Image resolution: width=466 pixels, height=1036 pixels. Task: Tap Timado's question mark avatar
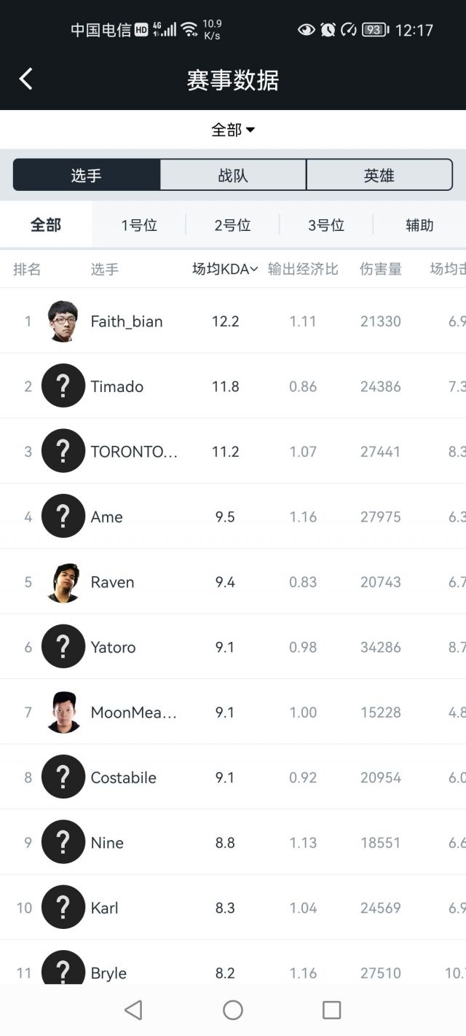[63, 386]
